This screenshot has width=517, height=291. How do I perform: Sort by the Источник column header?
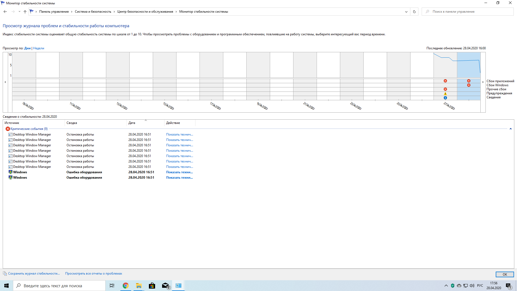pyautogui.click(x=34, y=123)
